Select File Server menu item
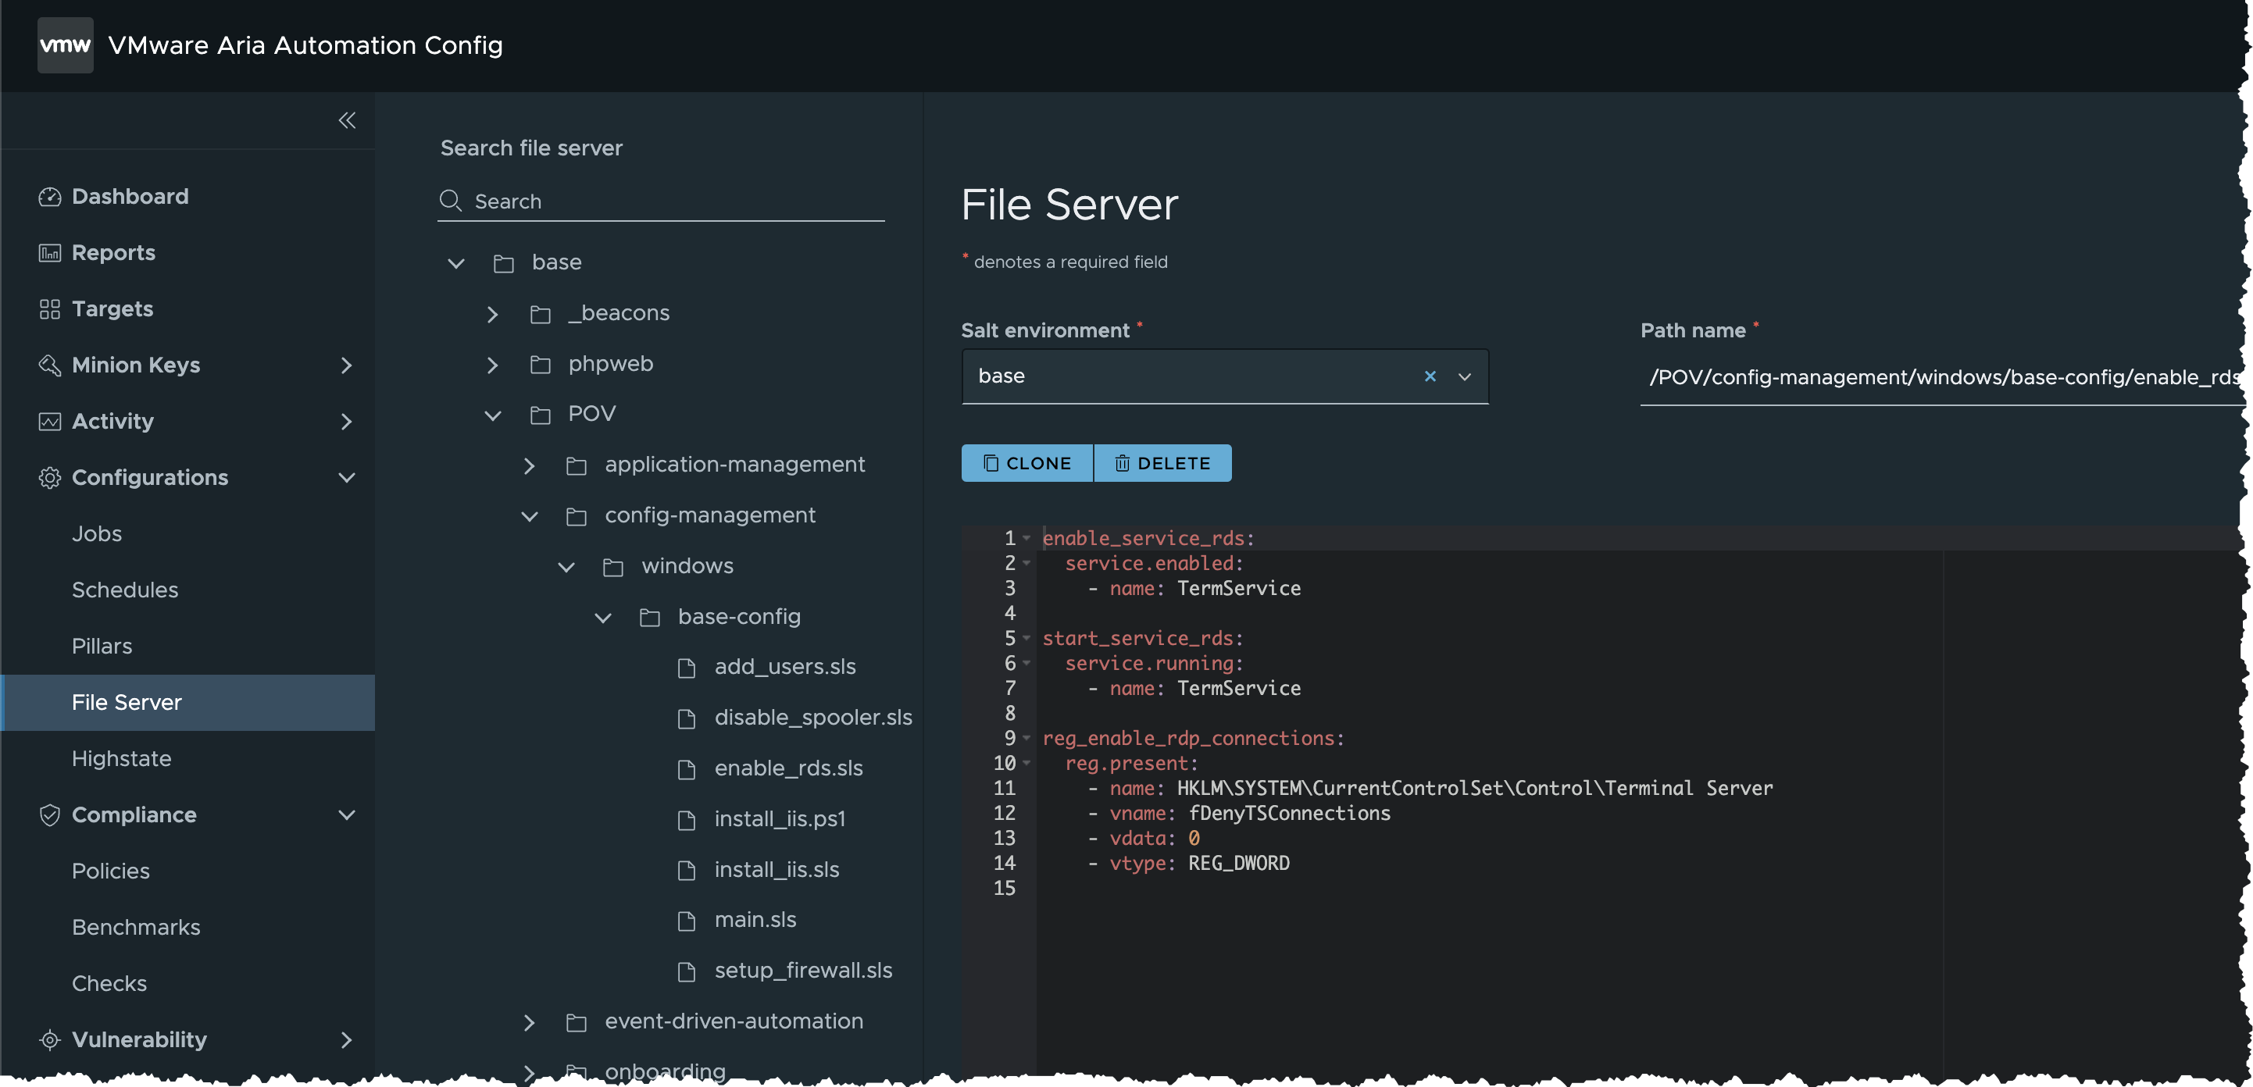This screenshot has height=1087, width=2253. 188,702
